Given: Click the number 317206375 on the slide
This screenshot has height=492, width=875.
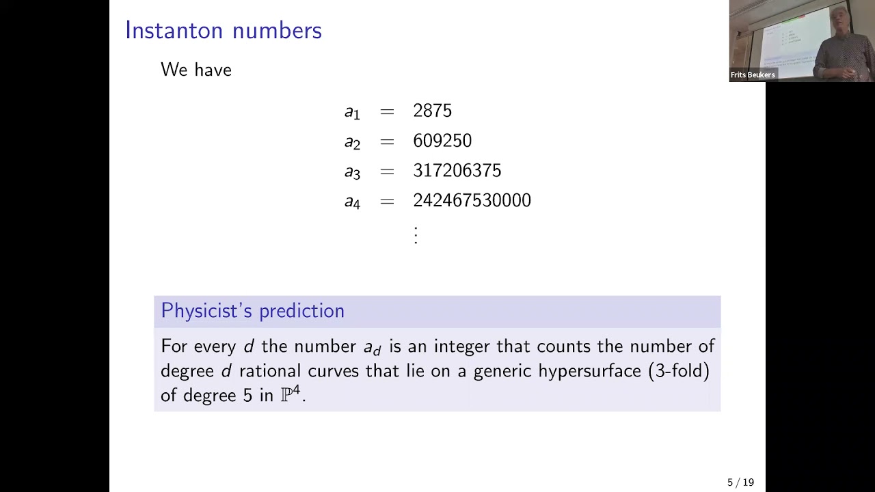Looking at the screenshot, I should pyautogui.click(x=457, y=171).
